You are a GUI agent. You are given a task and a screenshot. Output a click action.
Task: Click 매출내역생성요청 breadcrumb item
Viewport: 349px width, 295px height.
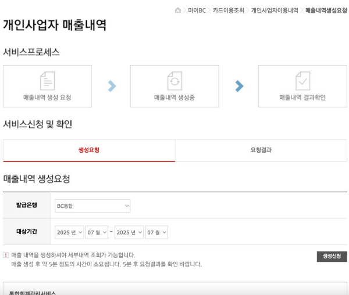326,10
